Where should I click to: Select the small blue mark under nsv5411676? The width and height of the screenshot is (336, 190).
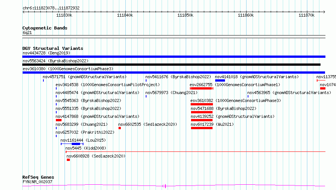tap(146, 80)
